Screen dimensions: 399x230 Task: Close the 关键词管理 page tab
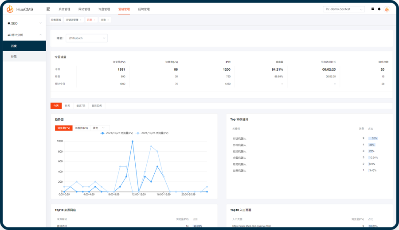[x=81, y=20]
